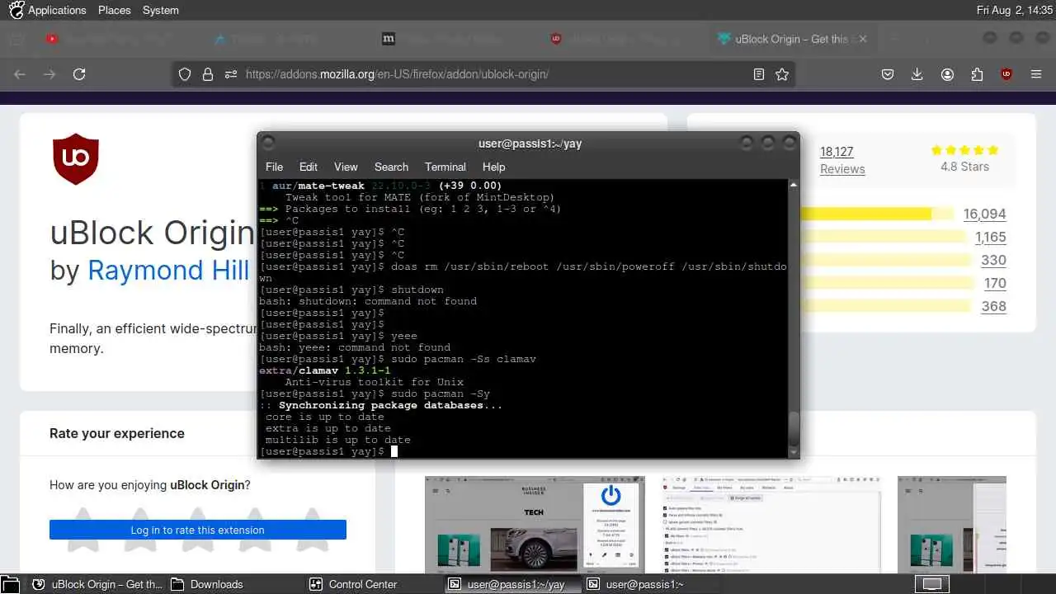Show site security padlock info

tap(207, 74)
